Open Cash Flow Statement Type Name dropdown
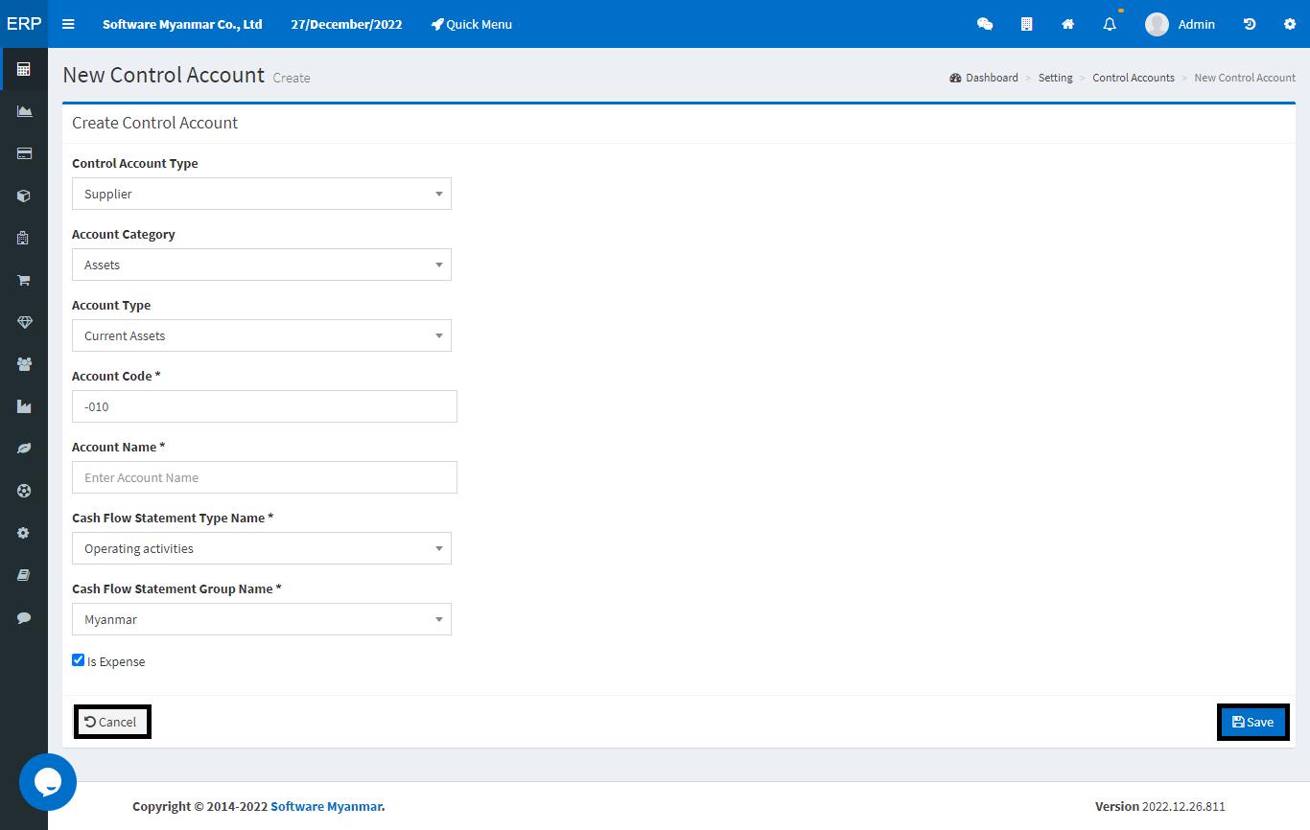1310x830 pixels. [262, 548]
